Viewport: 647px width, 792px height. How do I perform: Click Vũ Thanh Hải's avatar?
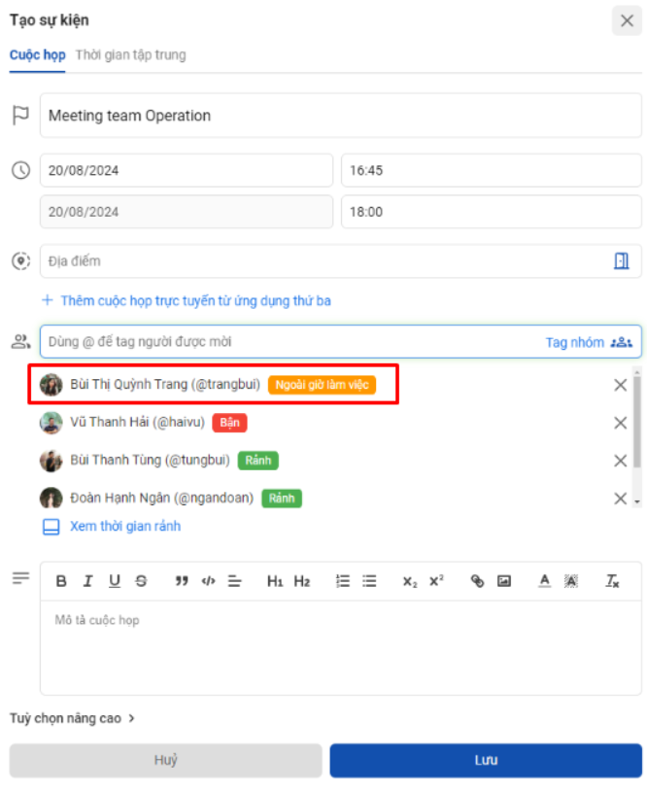51,423
